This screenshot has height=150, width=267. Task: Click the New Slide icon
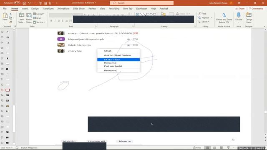(x=22, y=15)
